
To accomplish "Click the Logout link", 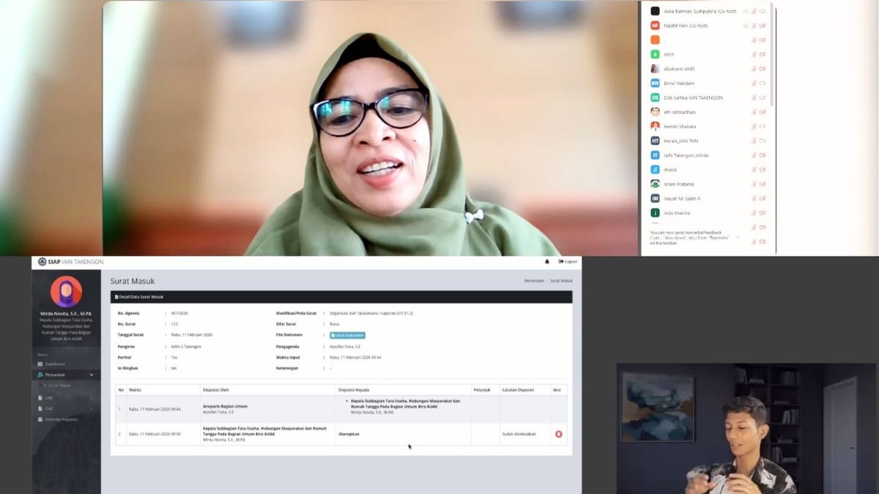I will tap(568, 261).
